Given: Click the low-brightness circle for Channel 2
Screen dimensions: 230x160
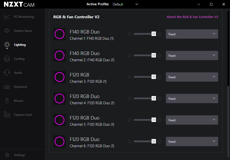Looking at the screenshot, I should tap(129, 55).
